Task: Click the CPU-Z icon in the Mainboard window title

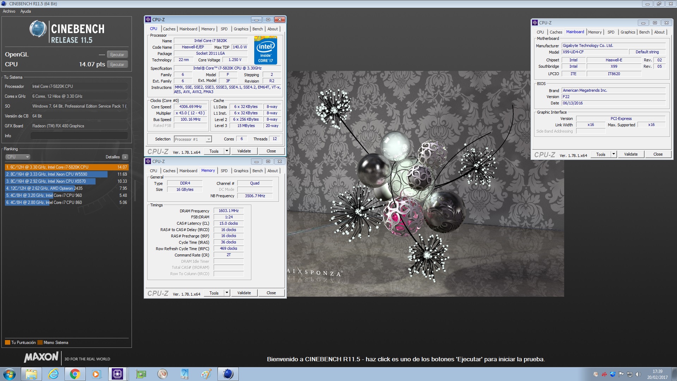Action: [535, 23]
